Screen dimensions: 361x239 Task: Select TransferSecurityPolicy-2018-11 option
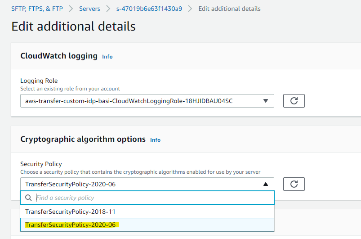click(x=147, y=212)
